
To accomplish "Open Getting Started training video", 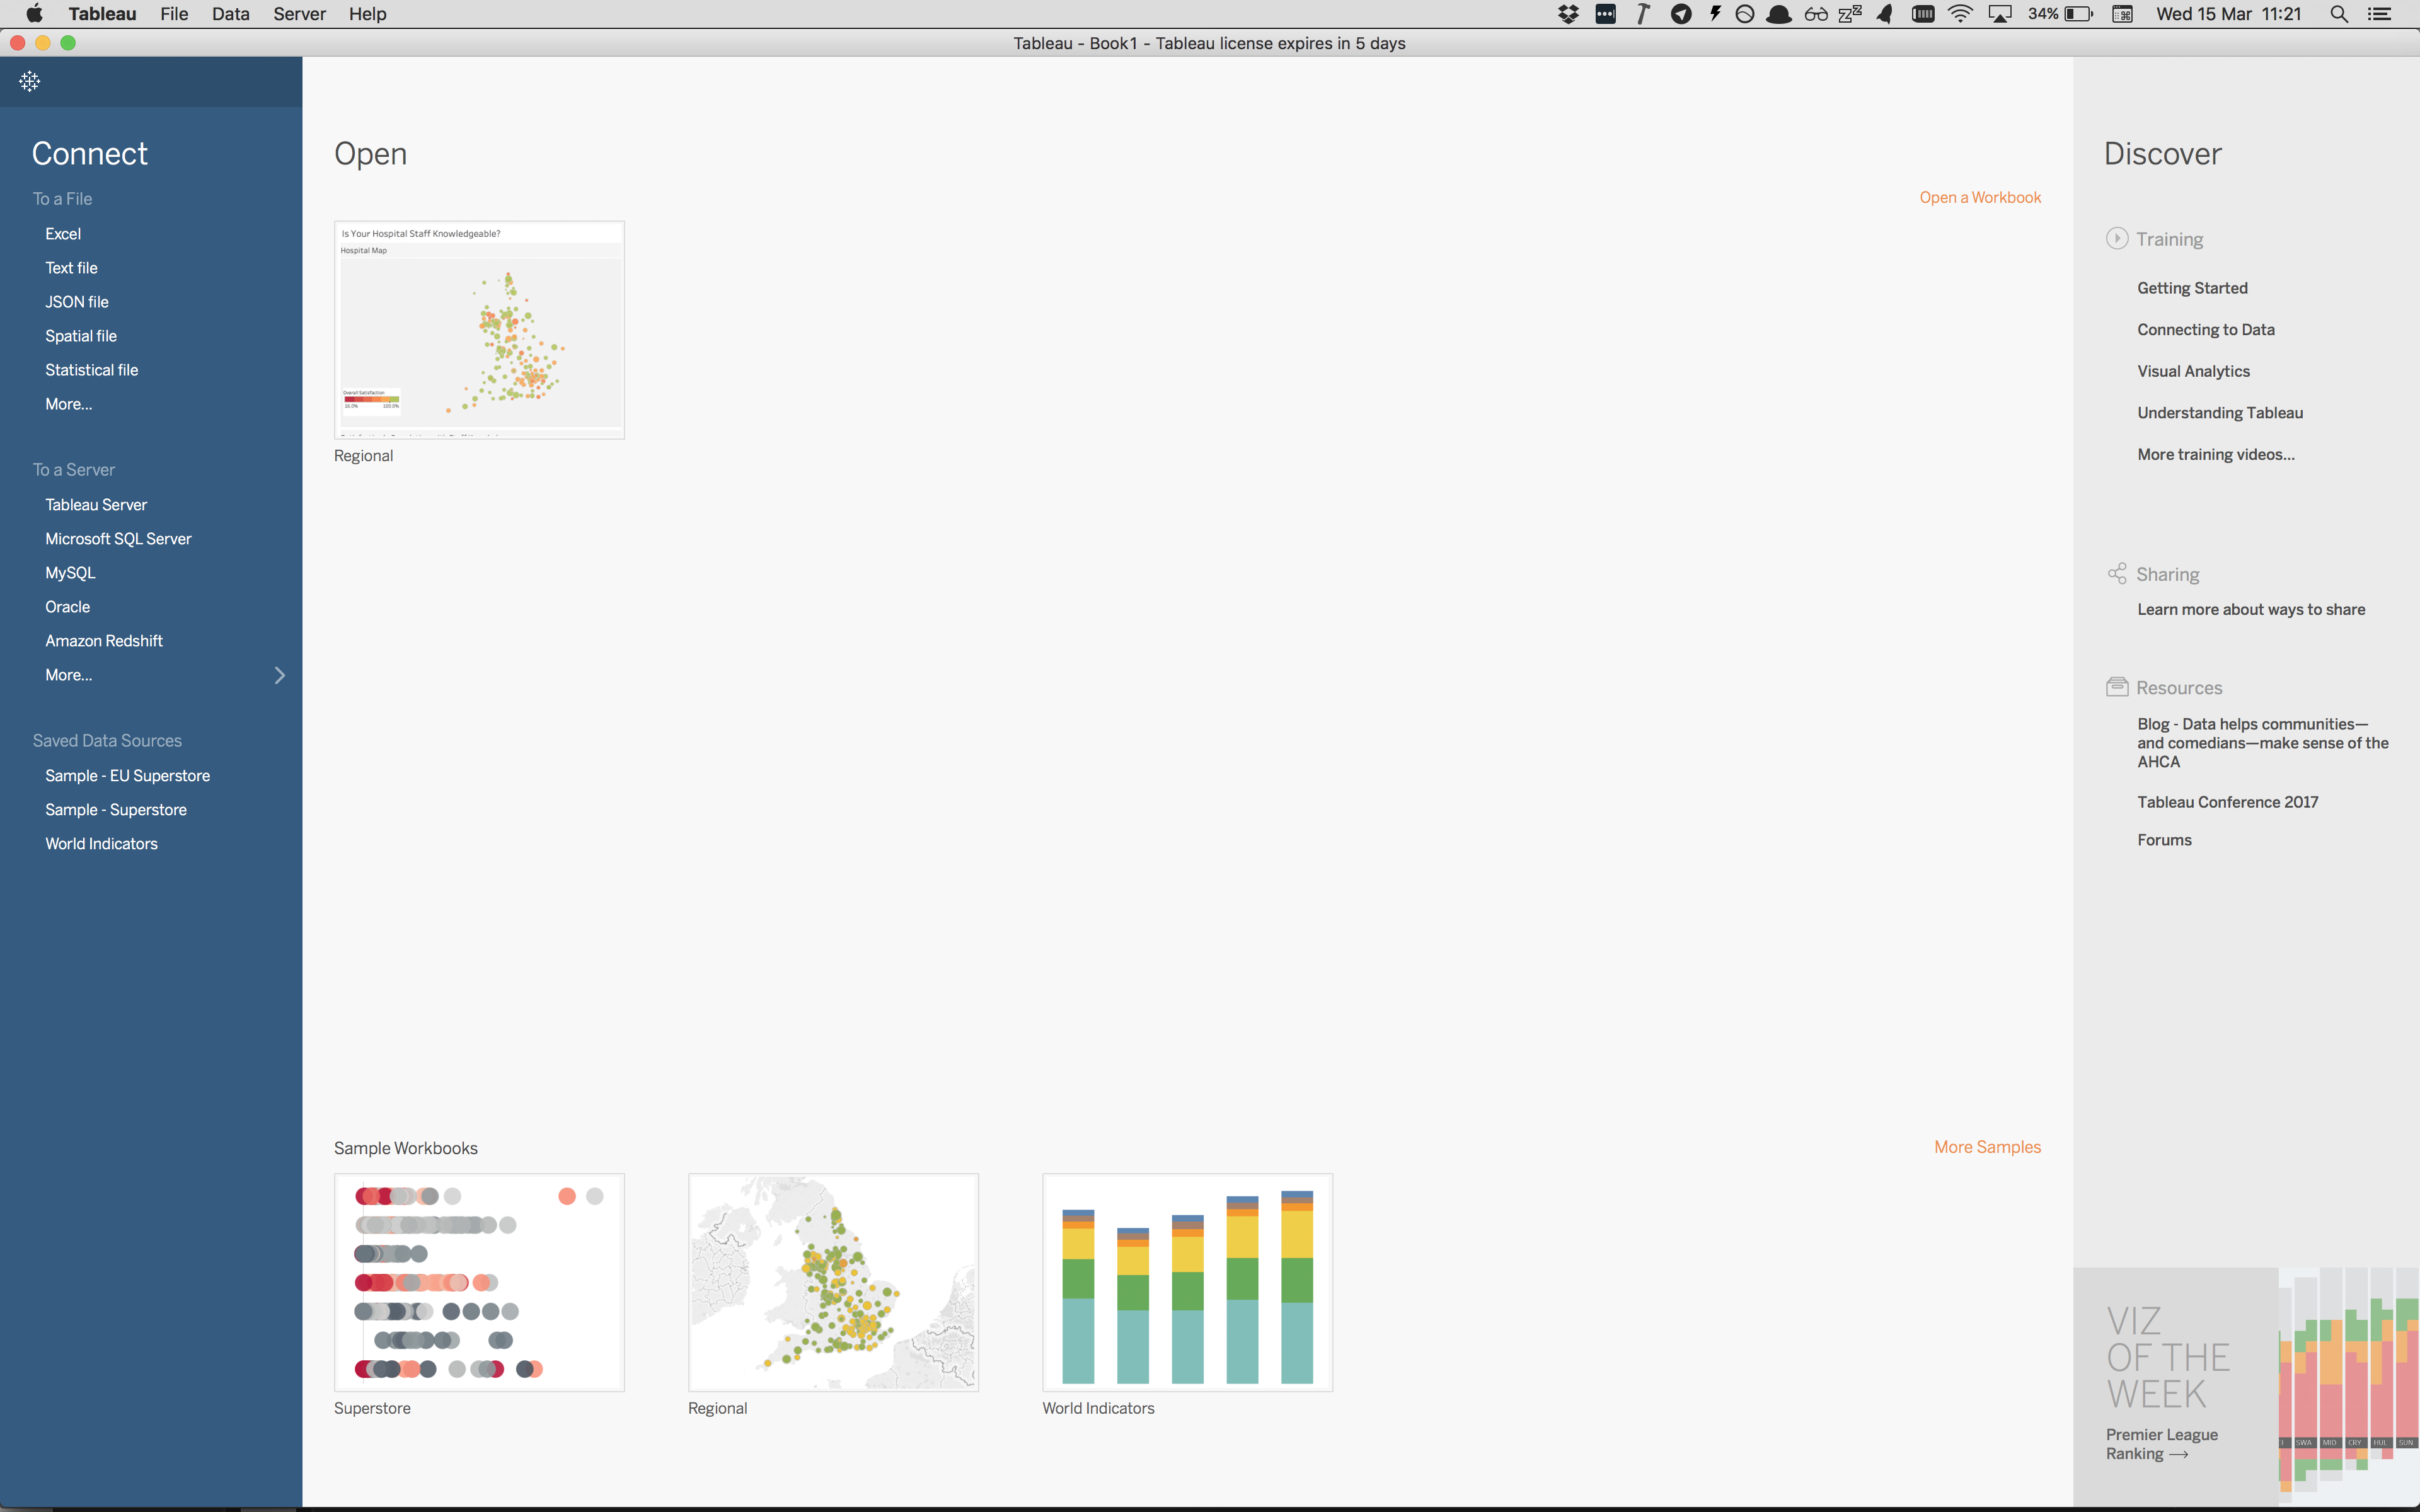I will tap(2192, 288).
